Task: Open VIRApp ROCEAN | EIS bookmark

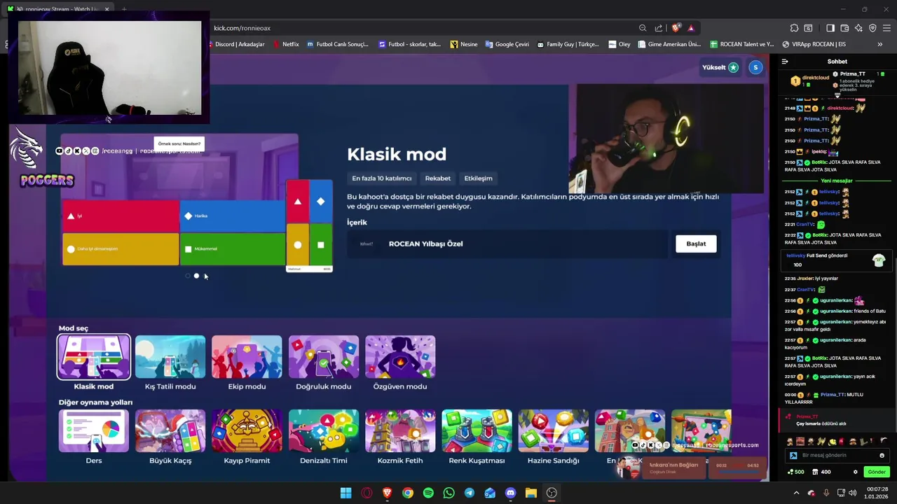Action: click(814, 44)
